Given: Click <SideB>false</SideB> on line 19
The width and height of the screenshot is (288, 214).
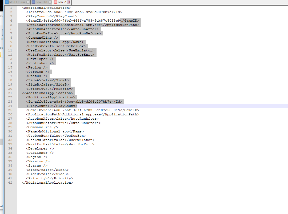Looking at the screenshot, I should pos(47,84).
